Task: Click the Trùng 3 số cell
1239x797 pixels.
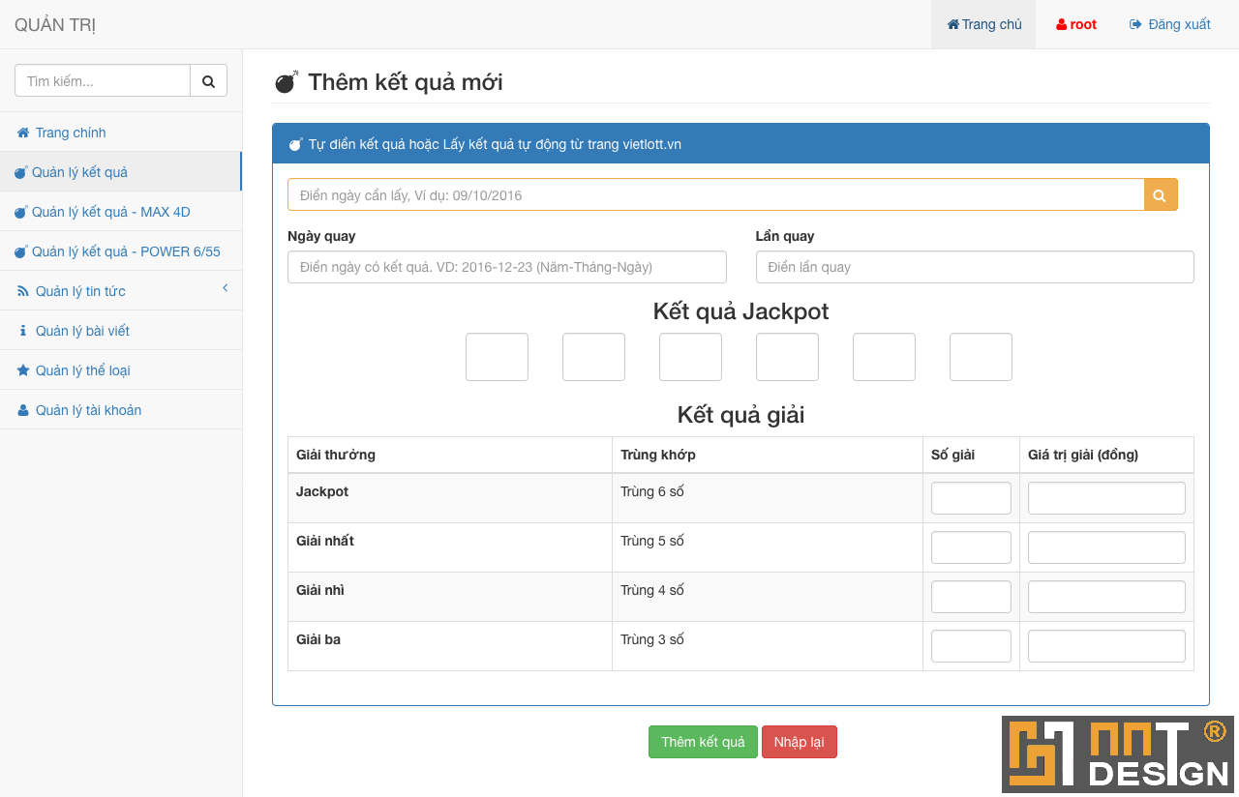Action: 768,646
